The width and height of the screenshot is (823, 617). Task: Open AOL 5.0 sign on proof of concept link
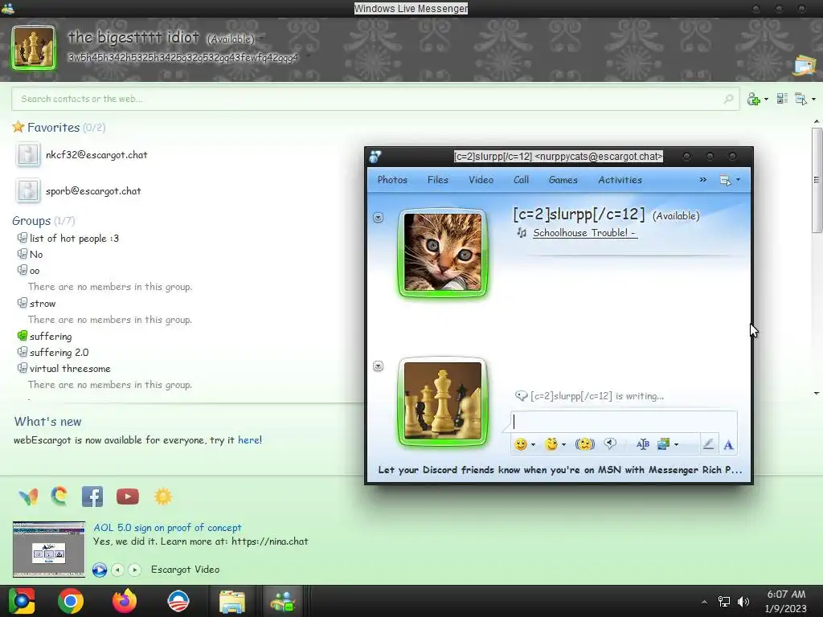(x=167, y=527)
